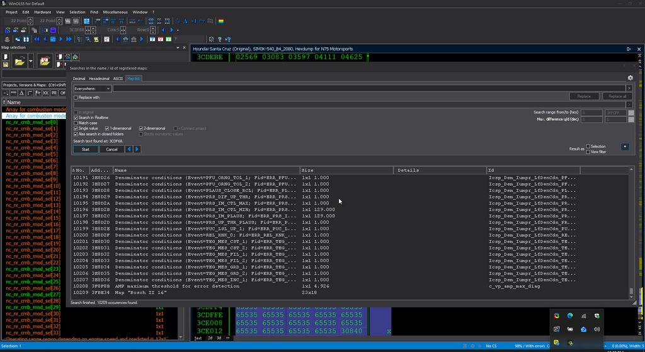Jump to next search result arrow
Screen dimensions: 645x352
coord(137,149)
